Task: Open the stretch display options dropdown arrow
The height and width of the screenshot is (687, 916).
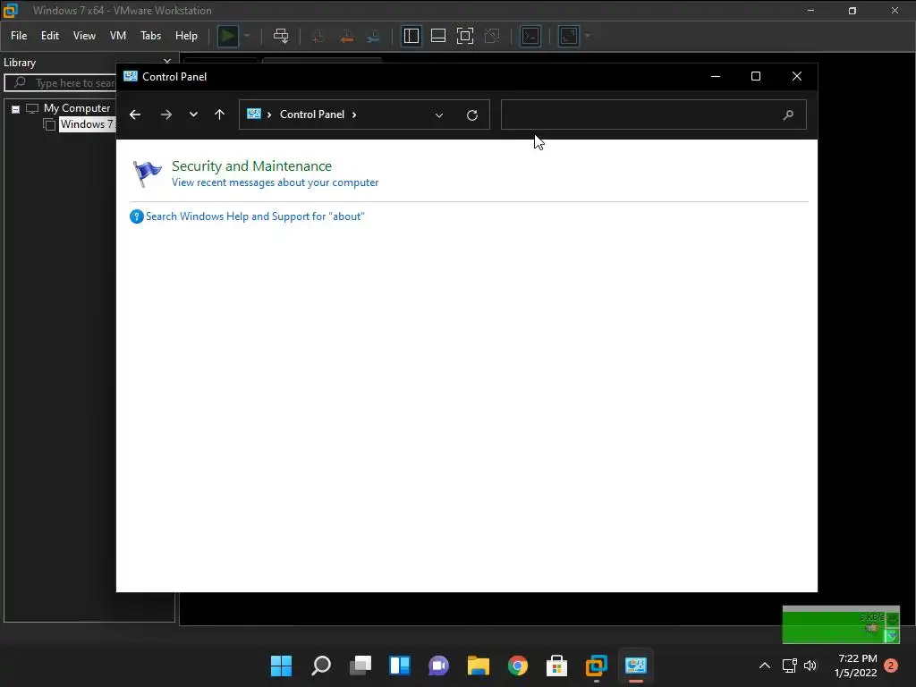Action: pyautogui.click(x=588, y=36)
